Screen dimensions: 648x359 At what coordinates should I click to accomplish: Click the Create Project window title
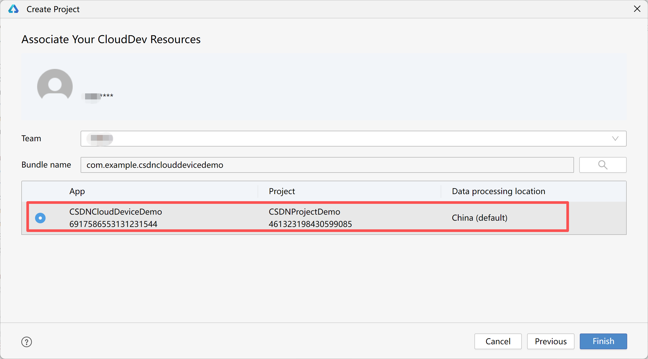(x=53, y=9)
